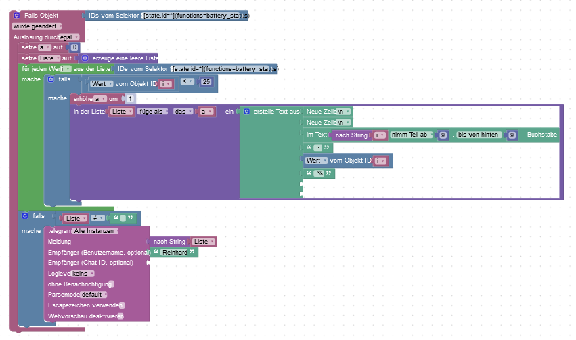576x340 pixels.
Task: Select the Meldung label
Action: [59, 242]
